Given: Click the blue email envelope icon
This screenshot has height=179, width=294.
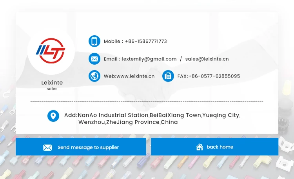Looking at the screenshot, I should point(94,59).
